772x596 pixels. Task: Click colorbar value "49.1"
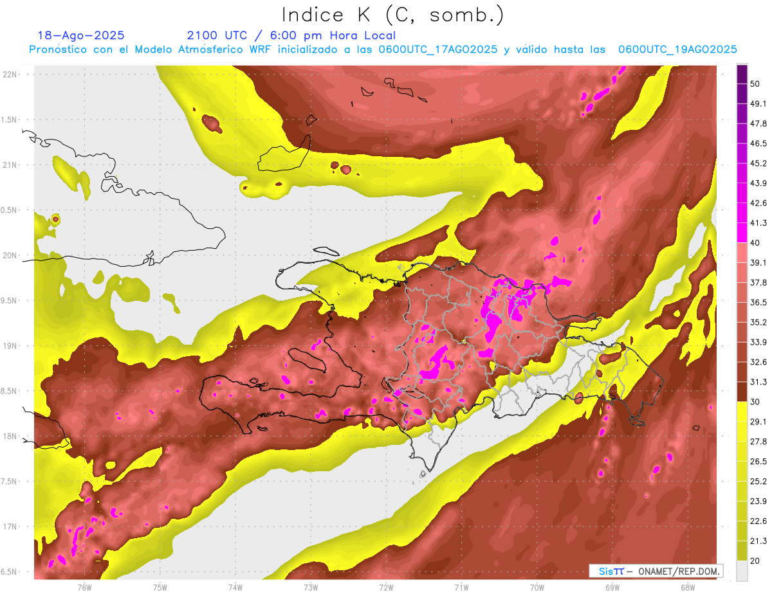(x=758, y=104)
